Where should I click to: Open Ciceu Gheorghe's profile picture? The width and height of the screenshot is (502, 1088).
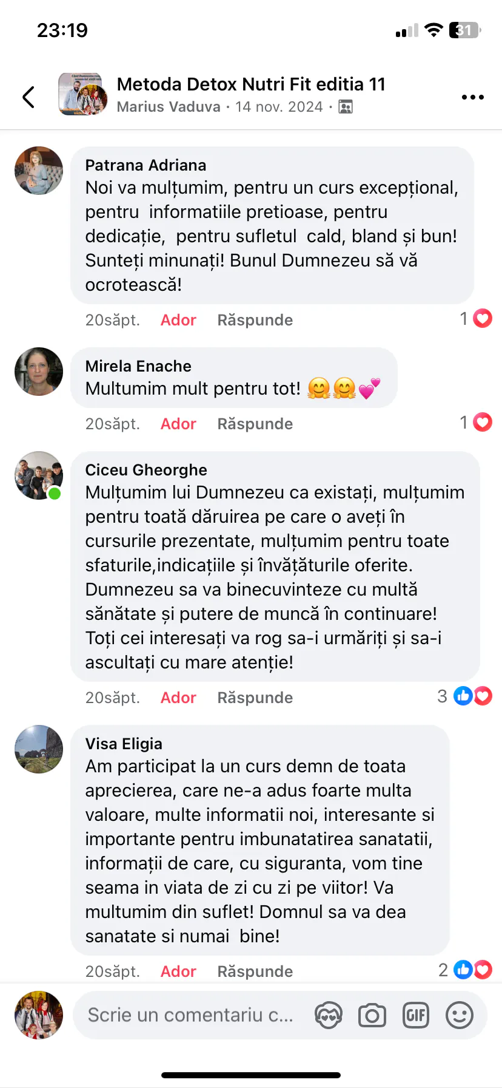point(39,475)
